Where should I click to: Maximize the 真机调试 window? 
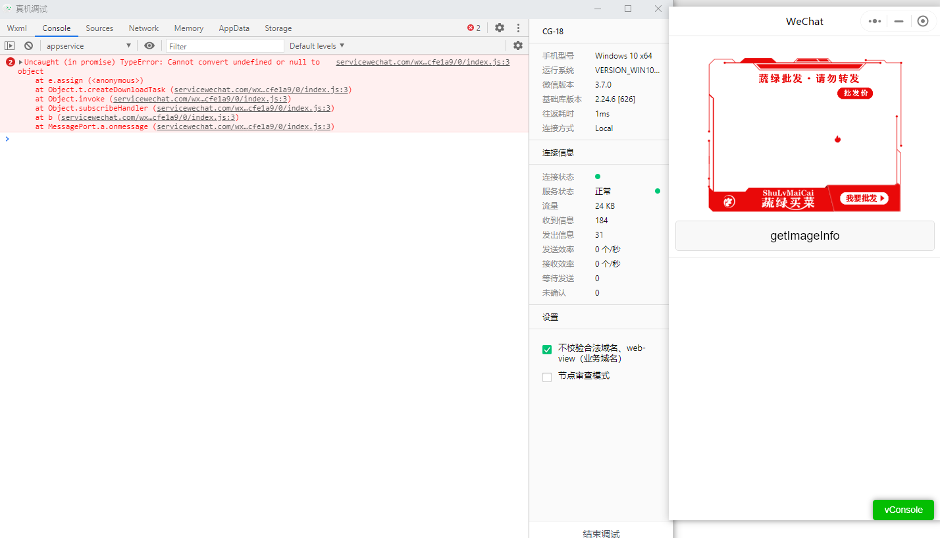627,9
